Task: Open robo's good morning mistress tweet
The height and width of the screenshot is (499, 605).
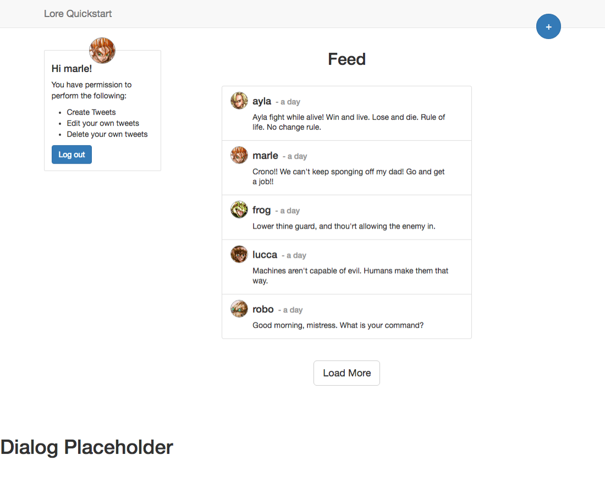Action: click(346, 317)
